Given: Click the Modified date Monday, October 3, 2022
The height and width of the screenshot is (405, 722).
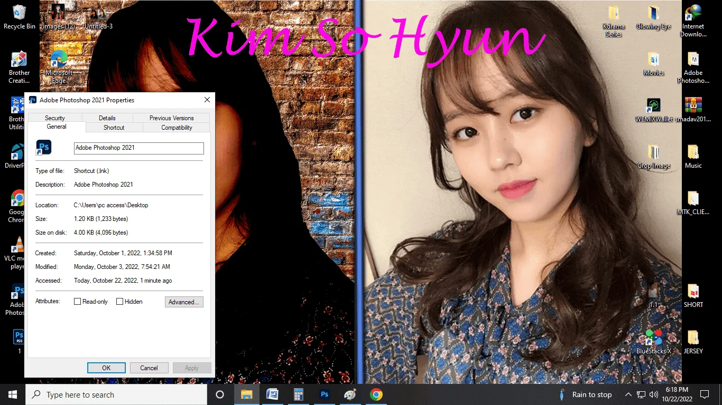Looking at the screenshot, I should coord(122,267).
